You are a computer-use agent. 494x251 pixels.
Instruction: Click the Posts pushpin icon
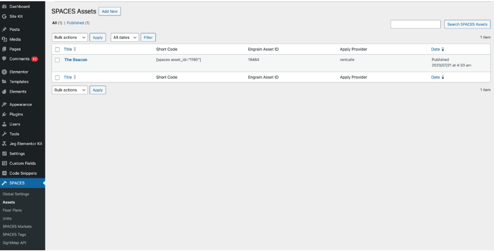(4, 29)
